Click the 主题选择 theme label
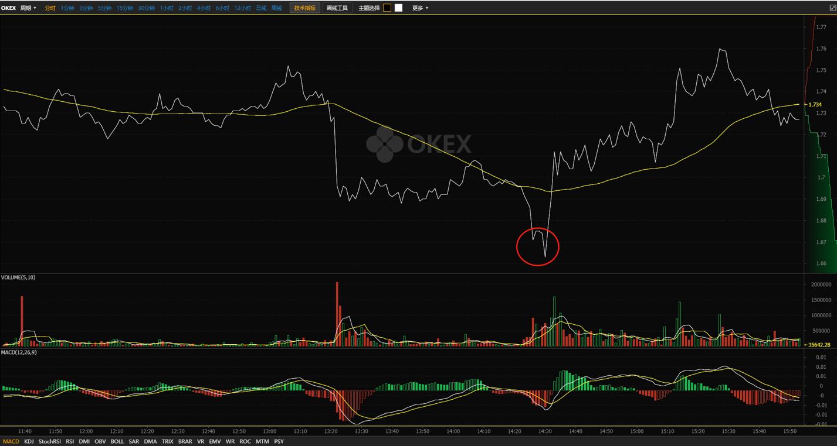837x446 pixels. point(369,8)
